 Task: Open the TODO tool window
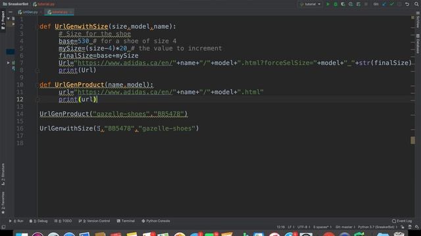click(63, 221)
